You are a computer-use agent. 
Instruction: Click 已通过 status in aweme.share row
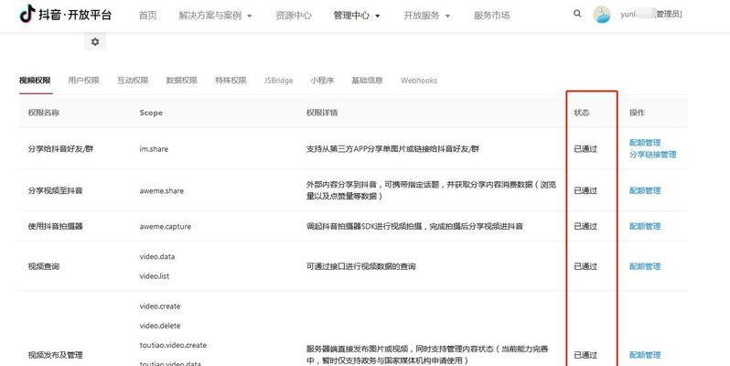[x=585, y=190]
